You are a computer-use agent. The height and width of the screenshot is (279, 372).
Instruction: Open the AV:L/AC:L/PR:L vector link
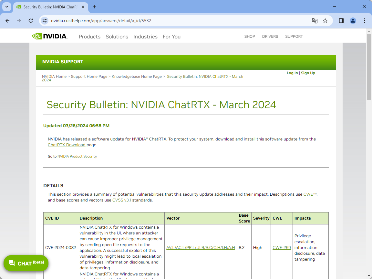click(201, 247)
